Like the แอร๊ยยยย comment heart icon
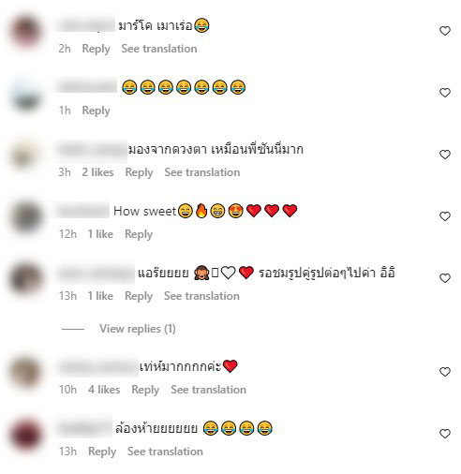This screenshot has width=461, height=474. [x=445, y=278]
